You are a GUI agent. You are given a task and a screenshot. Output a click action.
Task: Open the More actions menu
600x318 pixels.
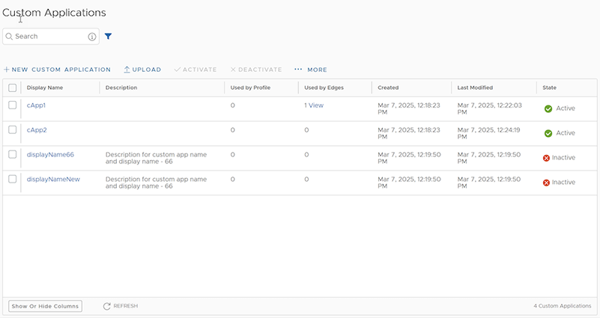coord(310,70)
